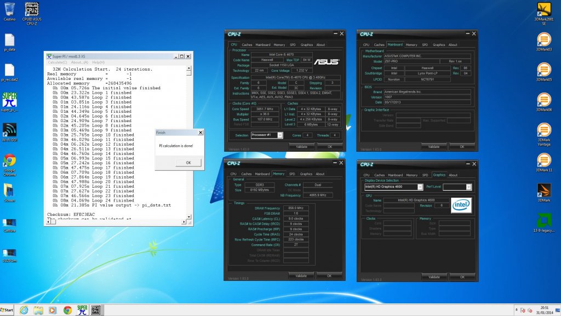Viewport: 561px width, 316px height.
Task: Switch to Caches tab in the CPU-Z processor window
Action: click(247, 45)
